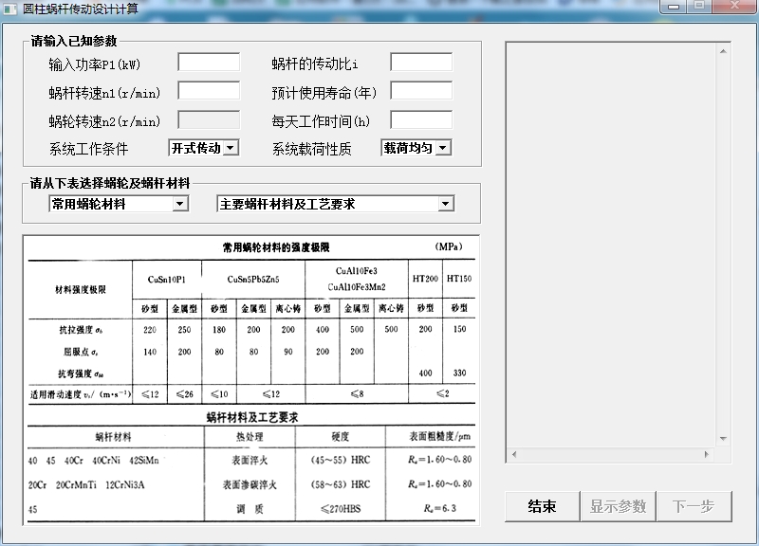The width and height of the screenshot is (759, 546).
Task: Click the 显示参数 button
Action: pos(618,506)
